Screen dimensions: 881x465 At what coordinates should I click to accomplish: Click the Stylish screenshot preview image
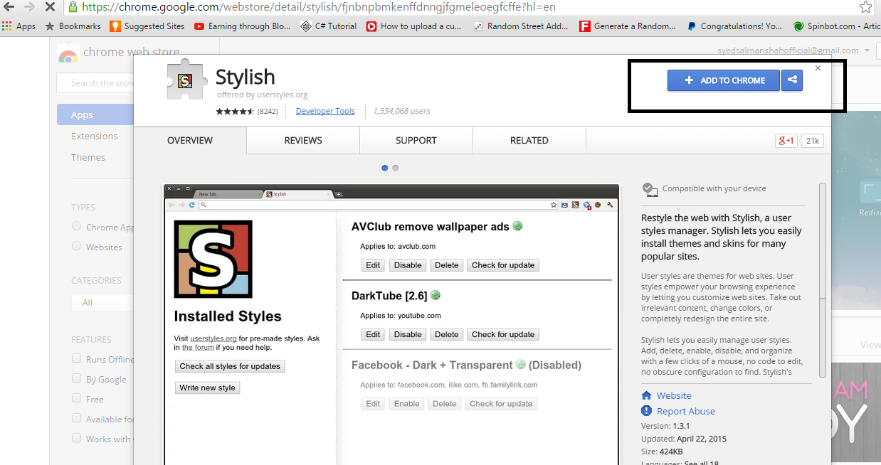391,324
